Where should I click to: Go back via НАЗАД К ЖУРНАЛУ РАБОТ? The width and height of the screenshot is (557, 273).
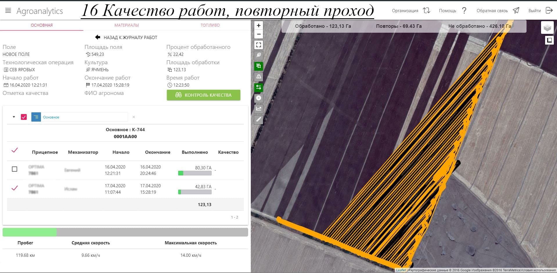[126, 37]
